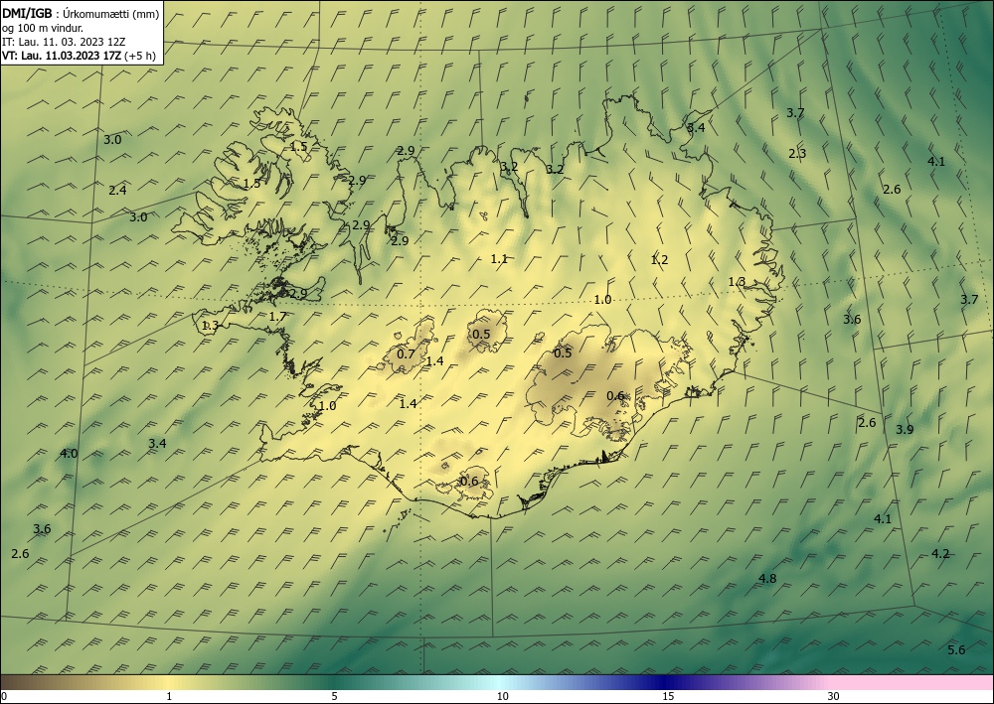Click the "15" tick label on the colour scale
Viewport: 994px width, 704px height.
coord(668,697)
